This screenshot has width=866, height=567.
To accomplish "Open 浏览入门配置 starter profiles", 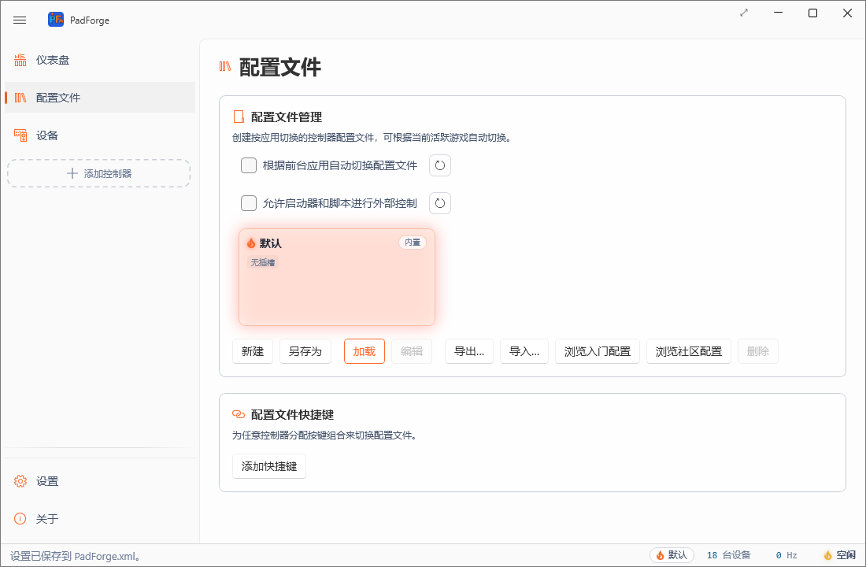I will [x=598, y=351].
